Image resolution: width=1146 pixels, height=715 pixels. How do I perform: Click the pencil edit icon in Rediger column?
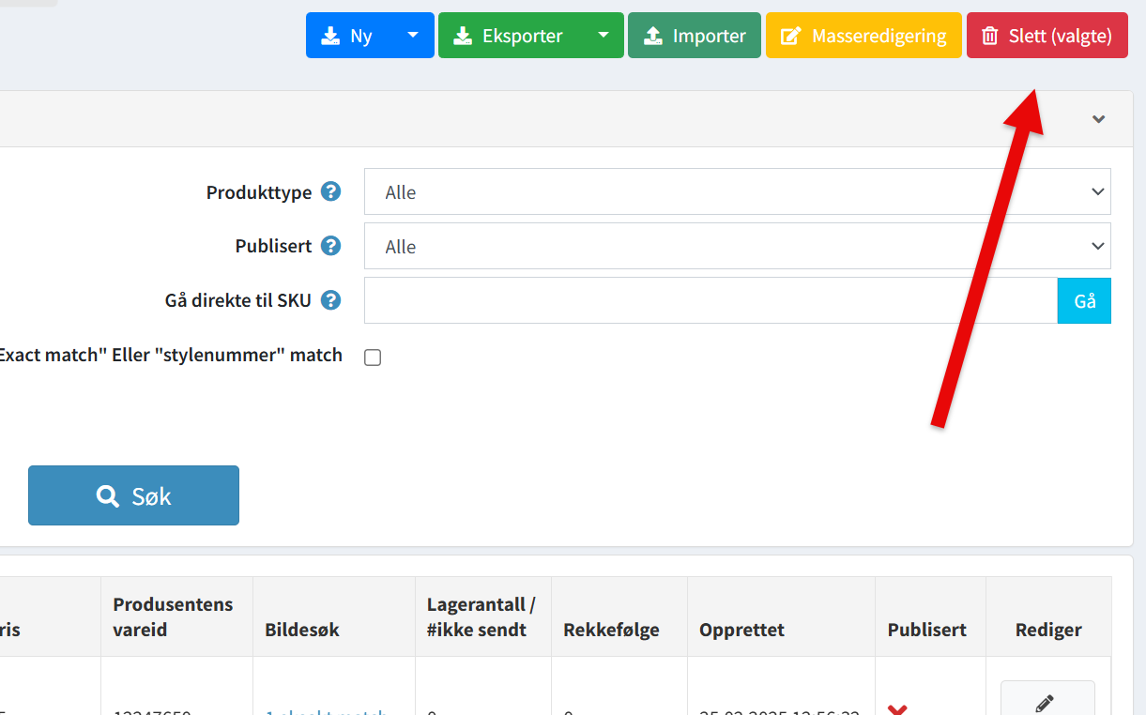coord(1047,702)
